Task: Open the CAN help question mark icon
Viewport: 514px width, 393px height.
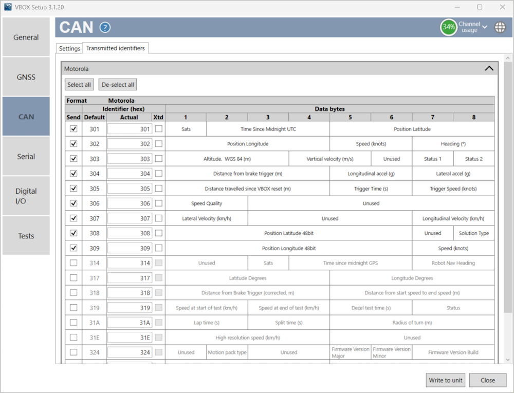Action: click(x=105, y=28)
